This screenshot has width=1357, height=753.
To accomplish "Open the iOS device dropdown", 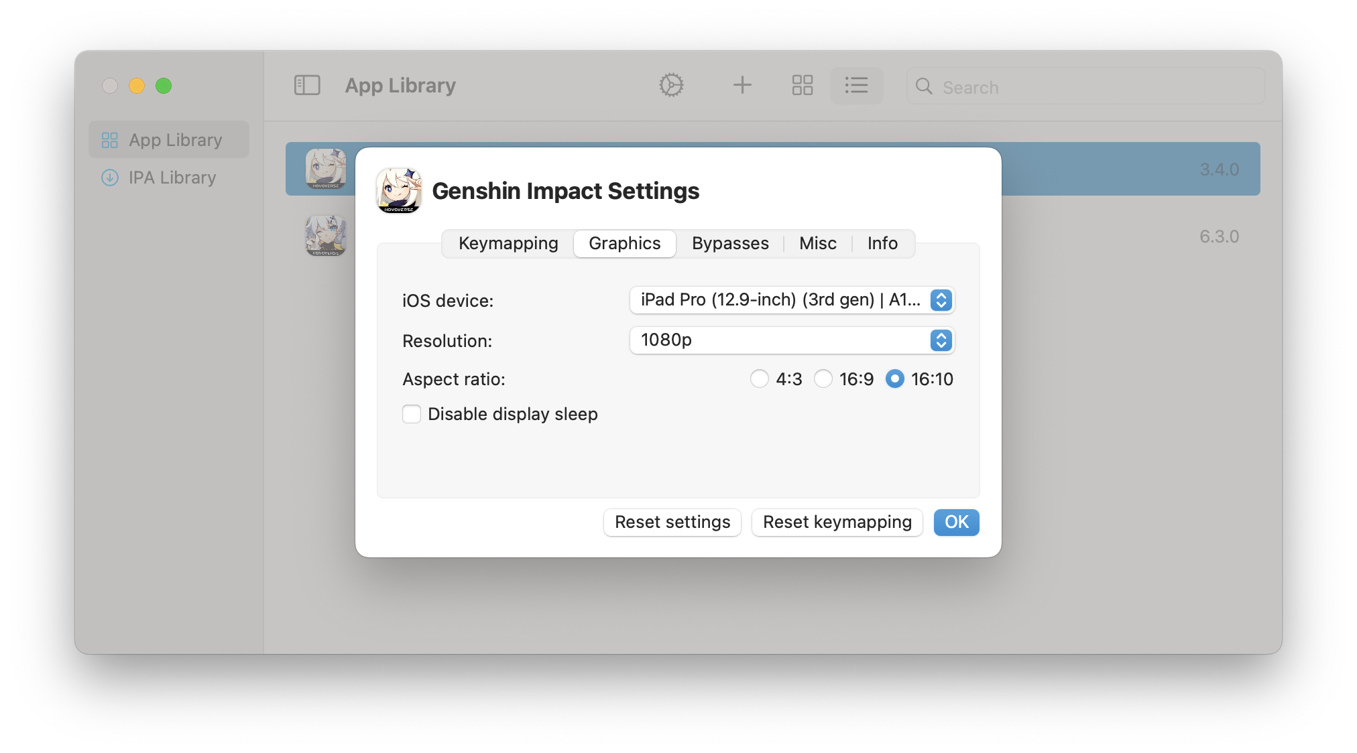I will point(792,300).
